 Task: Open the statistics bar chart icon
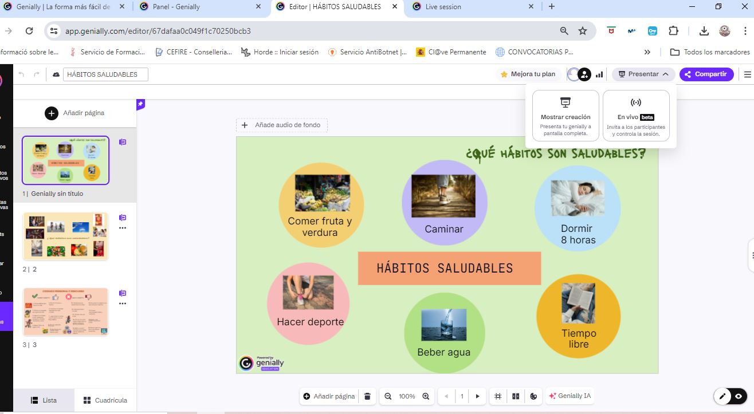click(599, 74)
